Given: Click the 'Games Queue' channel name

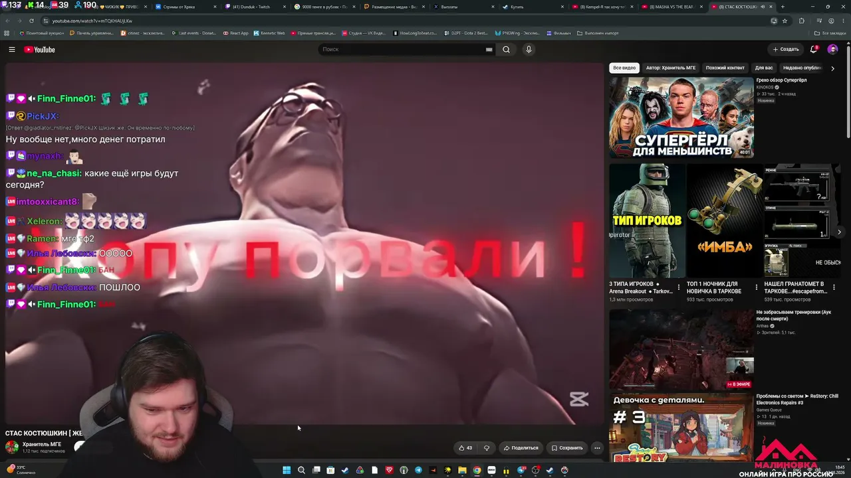Looking at the screenshot, I should click(769, 410).
